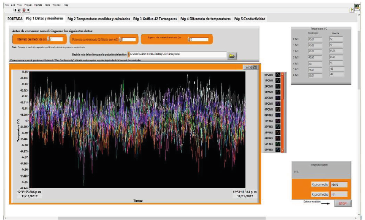The width and height of the screenshot is (365, 220).
Task: Click the file path field containing Ensayo.xlsx
Action: tap(178, 54)
